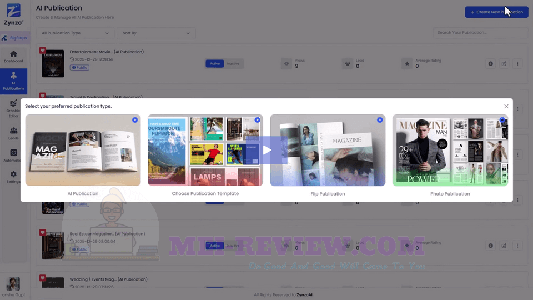The width and height of the screenshot is (533, 300).
Task: Click the user profile avatar
Action: coord(13,284)
